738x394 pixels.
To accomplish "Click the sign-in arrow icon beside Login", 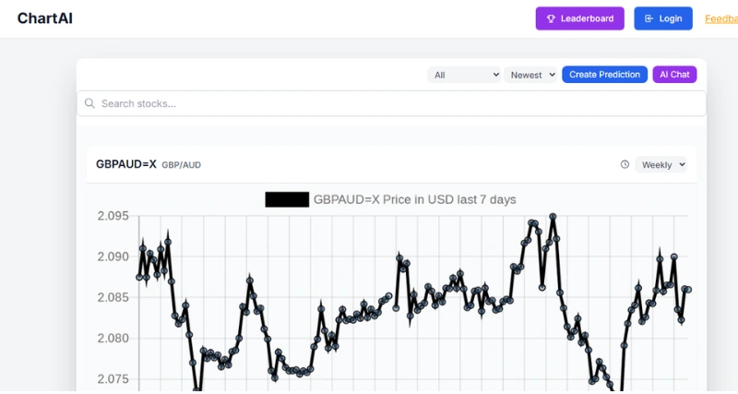I will point(649,18).
